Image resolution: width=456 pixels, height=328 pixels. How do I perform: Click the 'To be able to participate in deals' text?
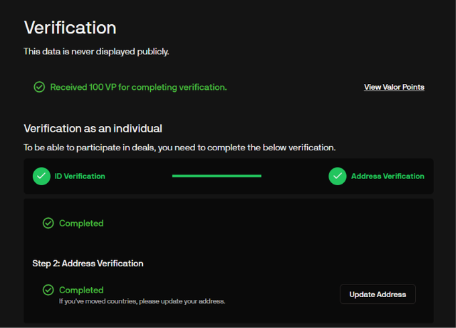180,148
